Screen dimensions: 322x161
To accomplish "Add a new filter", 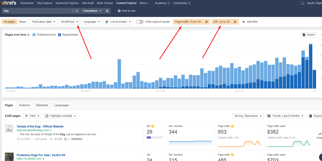I will [x=250, y=22].
